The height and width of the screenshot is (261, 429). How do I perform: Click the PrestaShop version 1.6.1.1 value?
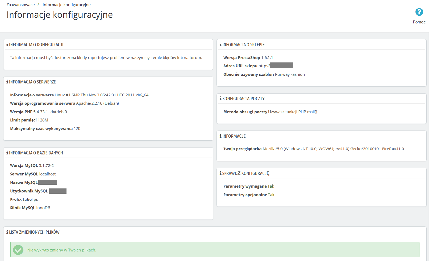point(267,58)
